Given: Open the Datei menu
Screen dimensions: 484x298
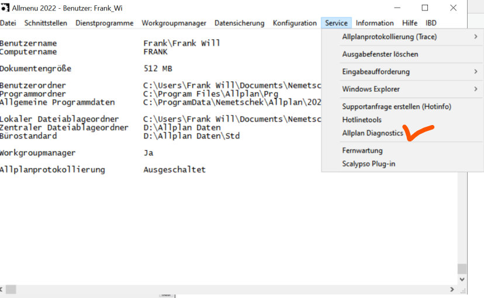Looking at the screenshot, I should coord(8,23).
